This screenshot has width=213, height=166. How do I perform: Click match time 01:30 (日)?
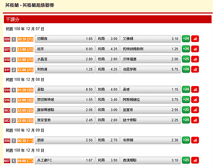click(25, 90)
